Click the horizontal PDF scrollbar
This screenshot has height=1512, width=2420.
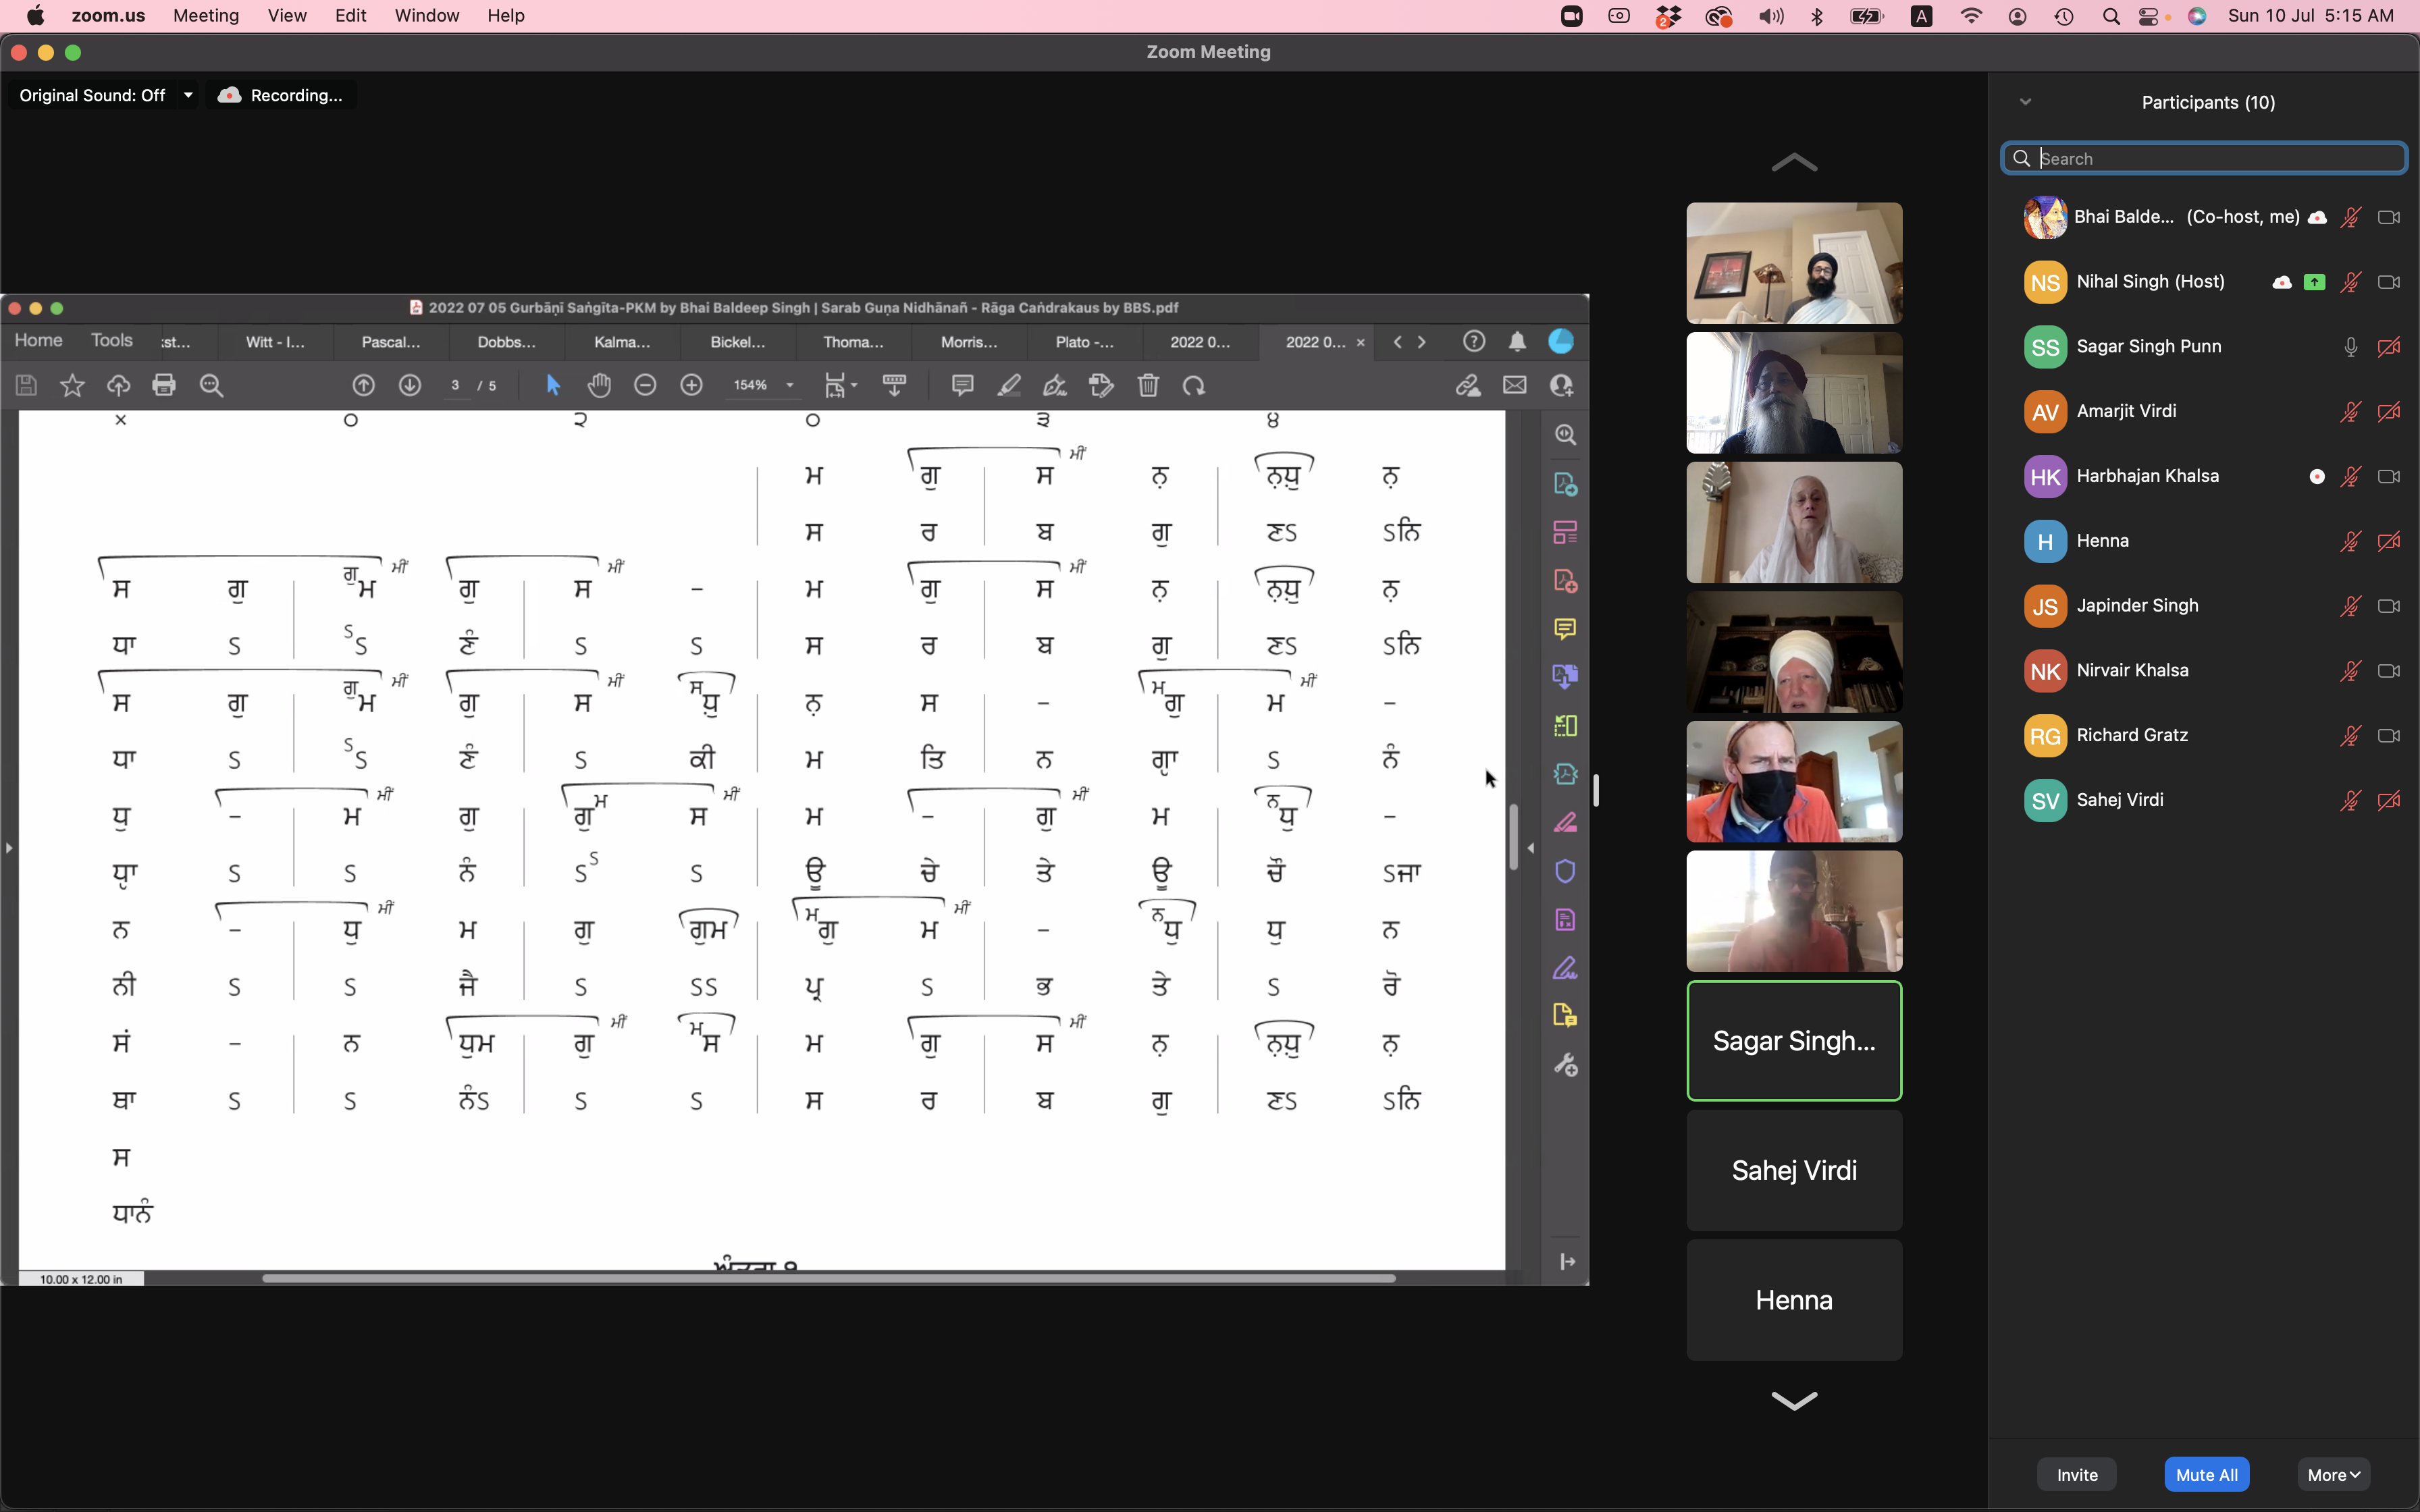pos(828,1278)
